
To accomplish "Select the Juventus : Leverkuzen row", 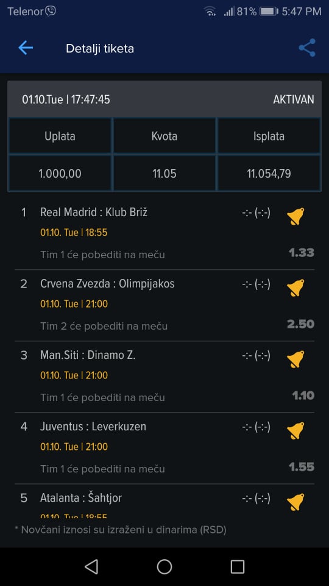I will click(164, 448).
